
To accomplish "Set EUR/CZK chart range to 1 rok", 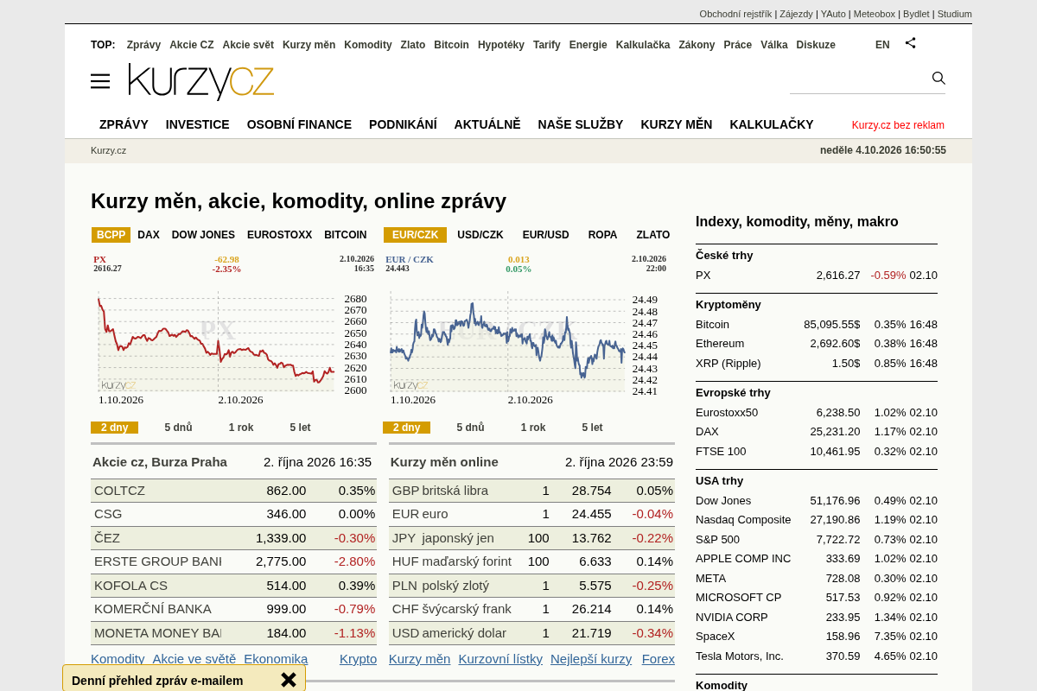I will [x=533, y=428].
